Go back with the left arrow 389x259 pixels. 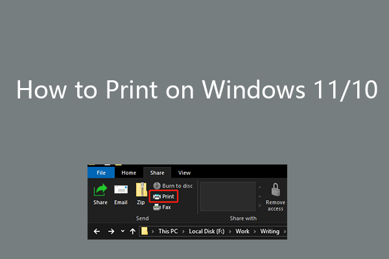97,232
